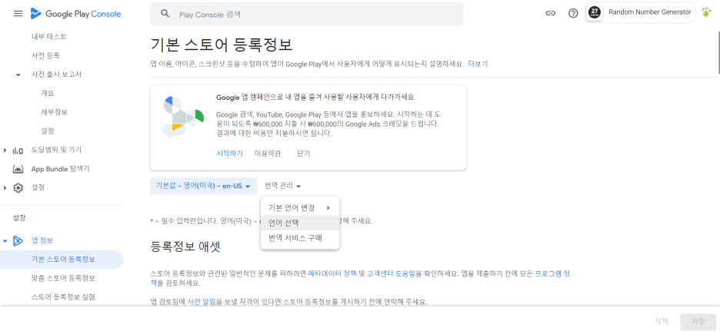
Task: Click the 성장 sidebar section label
Action: pos(19,218)
